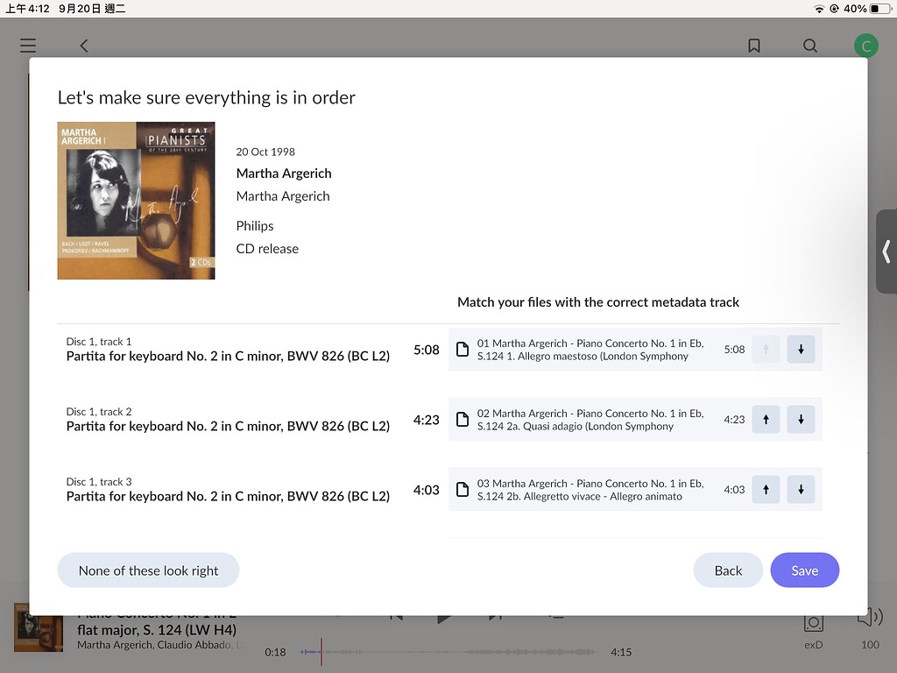
Task: Open the hamburger navigation menu
Action: (x=28, y=45)
